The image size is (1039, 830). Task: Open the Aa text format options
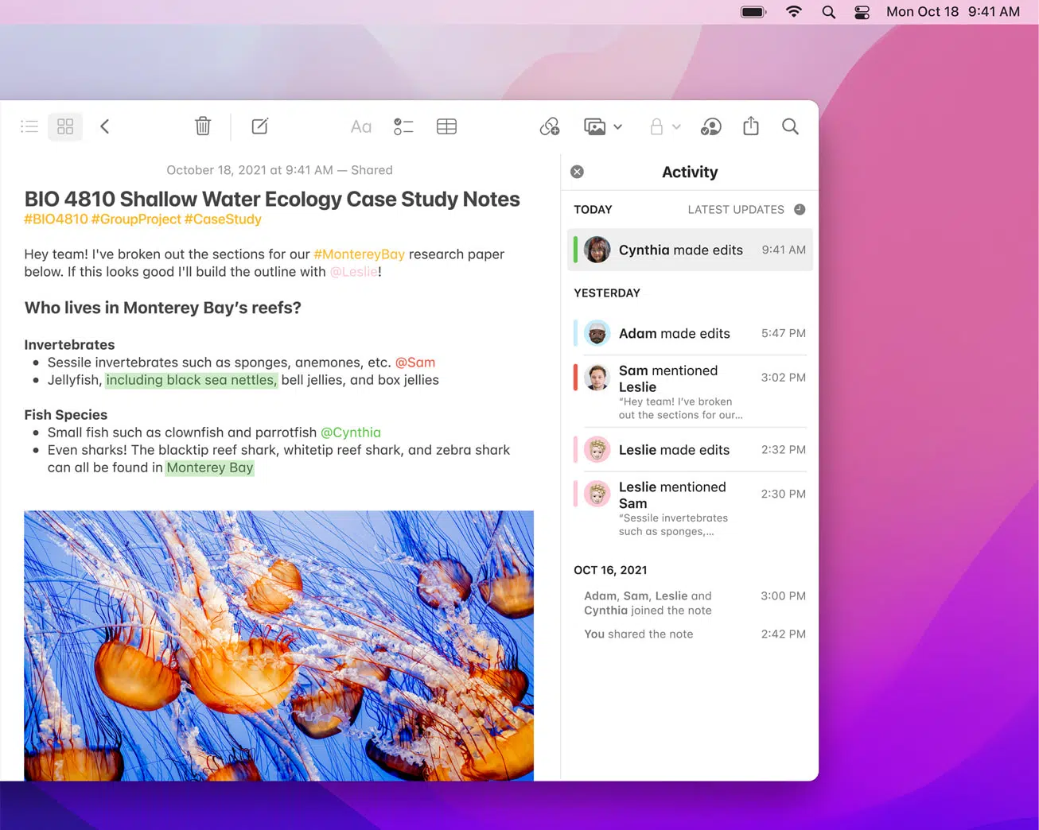pyautogui.click(x=360, y=126)
